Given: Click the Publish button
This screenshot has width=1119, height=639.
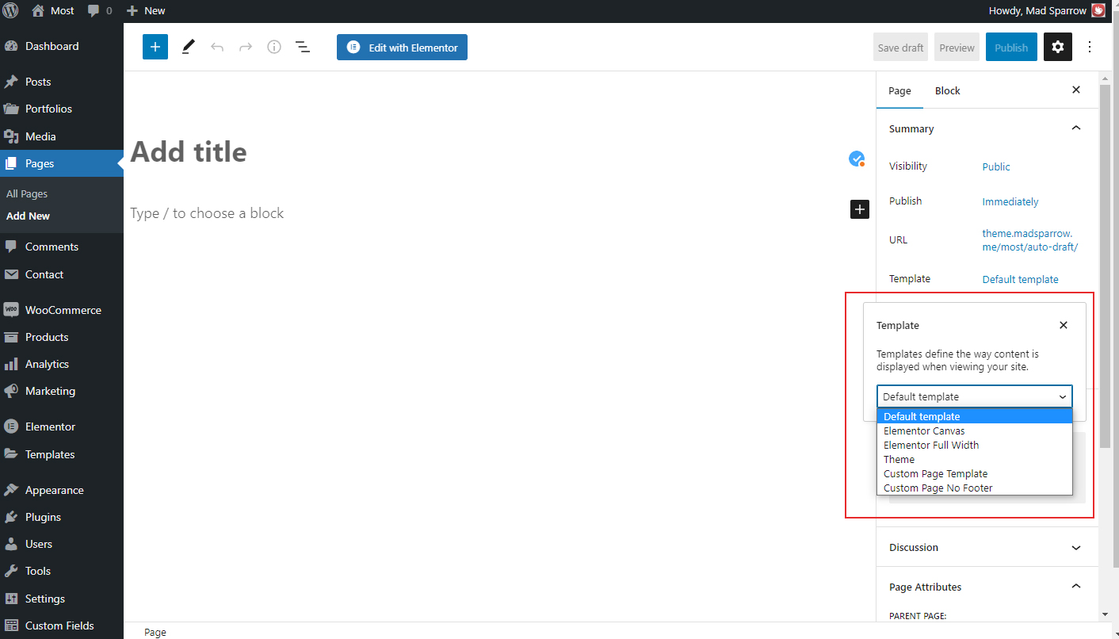Looking at the screenshot, I should pos(1011,48).
